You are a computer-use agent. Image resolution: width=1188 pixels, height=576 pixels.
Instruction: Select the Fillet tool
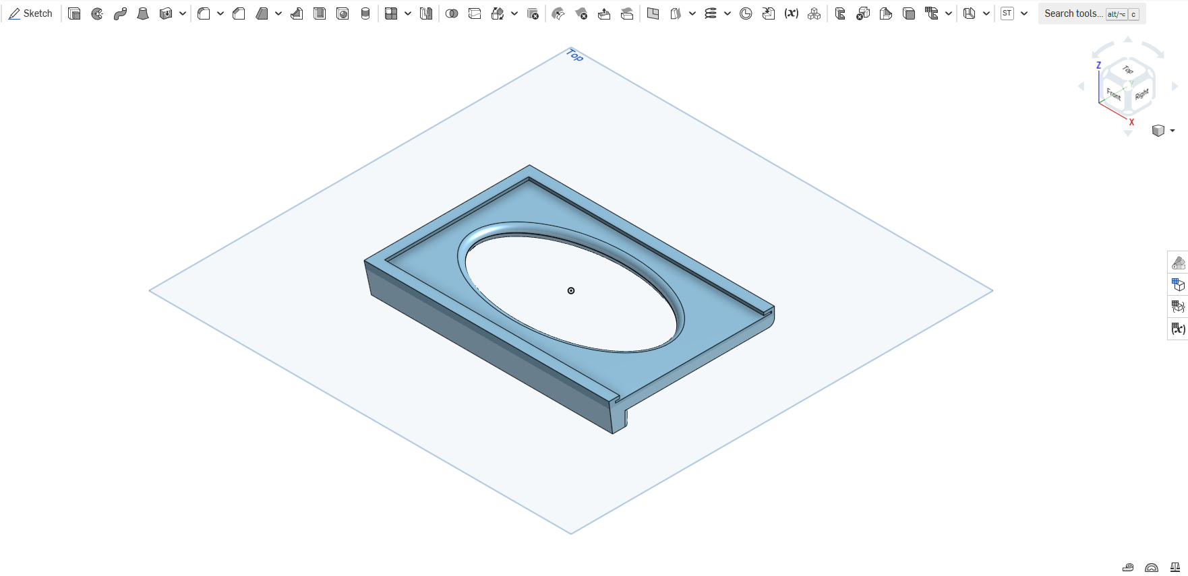[x=204, y=13]
